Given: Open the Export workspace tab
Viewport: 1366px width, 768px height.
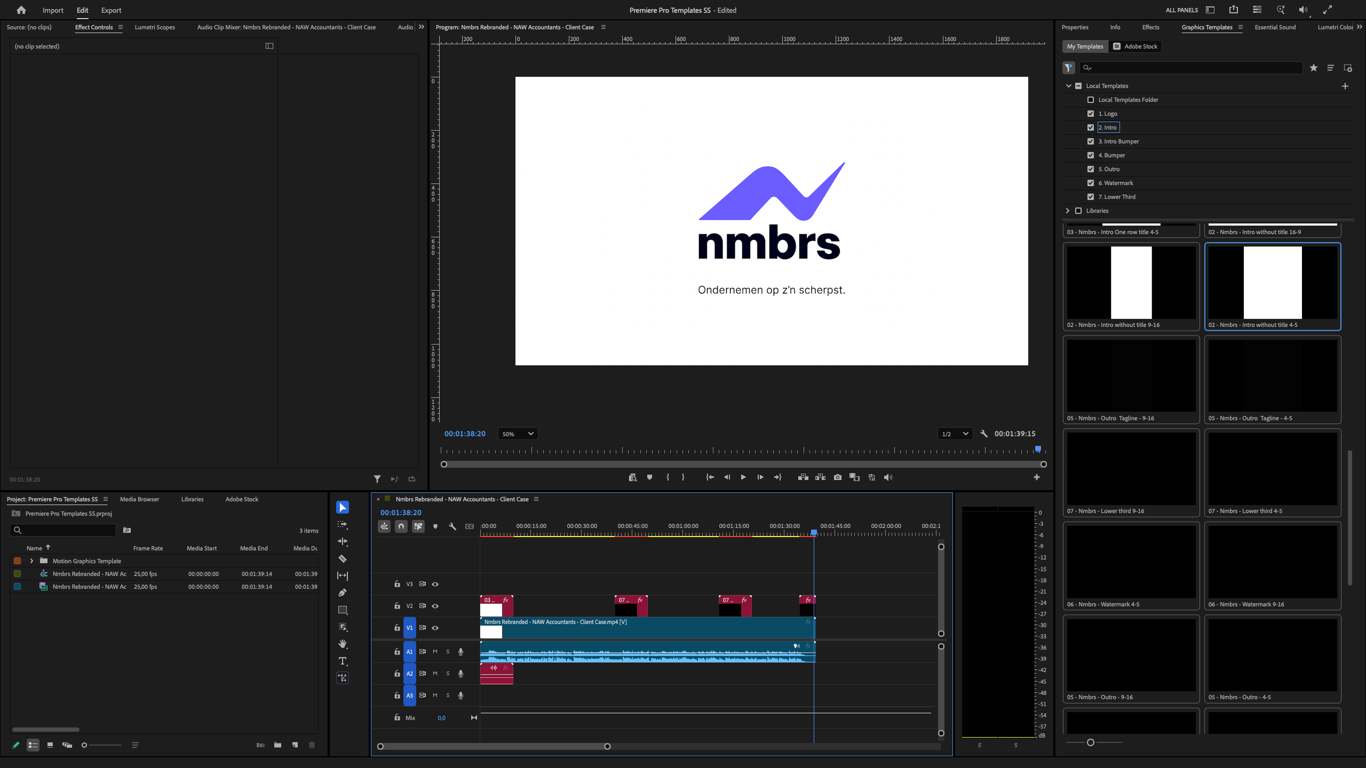Looking at the screenshot, I should click(x=112, y=10).
